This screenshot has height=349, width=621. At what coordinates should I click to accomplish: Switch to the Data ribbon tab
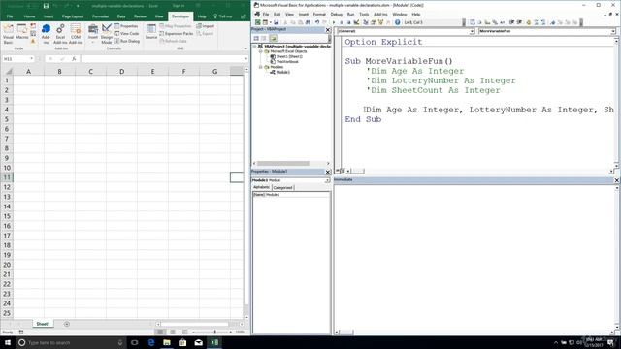coord(121,16)
